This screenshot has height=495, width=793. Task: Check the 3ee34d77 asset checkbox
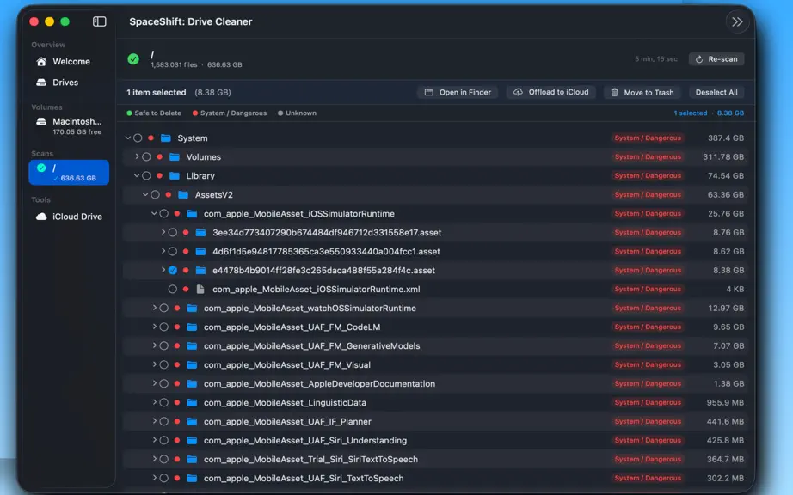173,232
